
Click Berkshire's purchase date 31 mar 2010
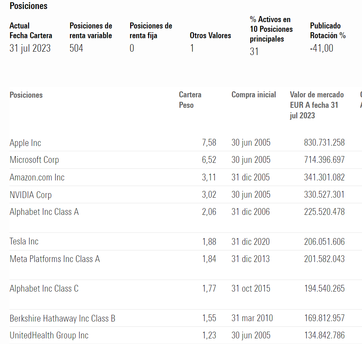252,318
